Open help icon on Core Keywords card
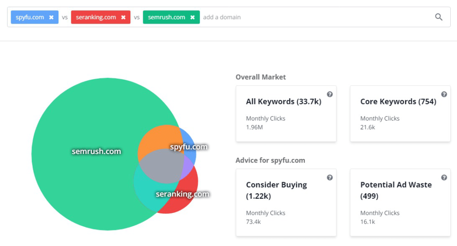 [444, 94]
